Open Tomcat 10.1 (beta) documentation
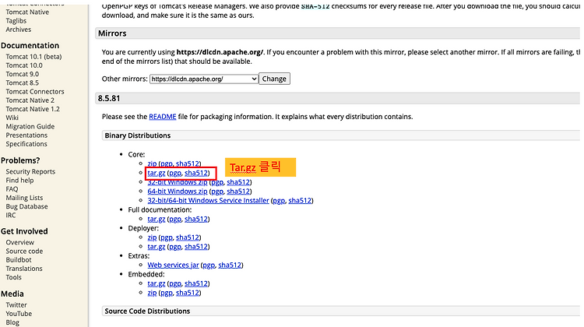 (33, 57)
